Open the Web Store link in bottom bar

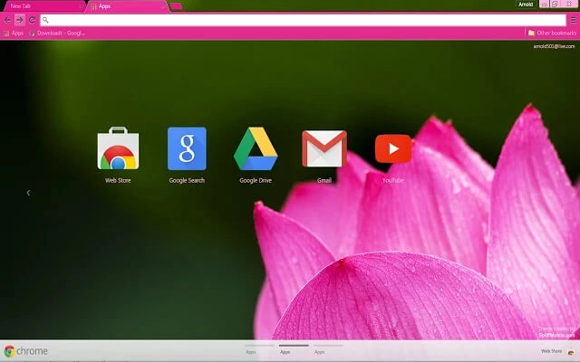pos(552,351)
